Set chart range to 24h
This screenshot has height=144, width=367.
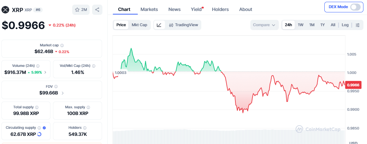288,25
